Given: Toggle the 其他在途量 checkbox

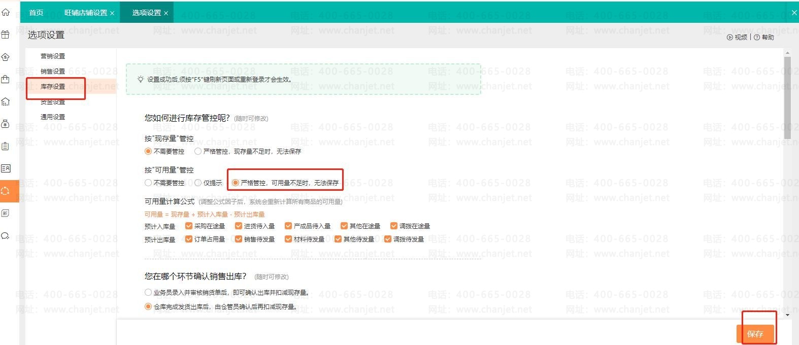Looking at the screenshot, I should pos(344,226).
